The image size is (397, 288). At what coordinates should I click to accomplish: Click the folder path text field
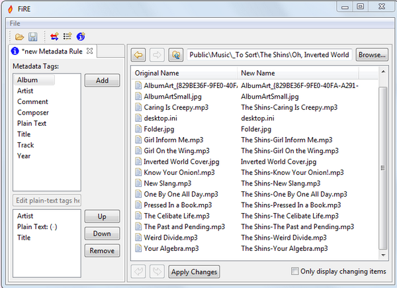[269, 55]
